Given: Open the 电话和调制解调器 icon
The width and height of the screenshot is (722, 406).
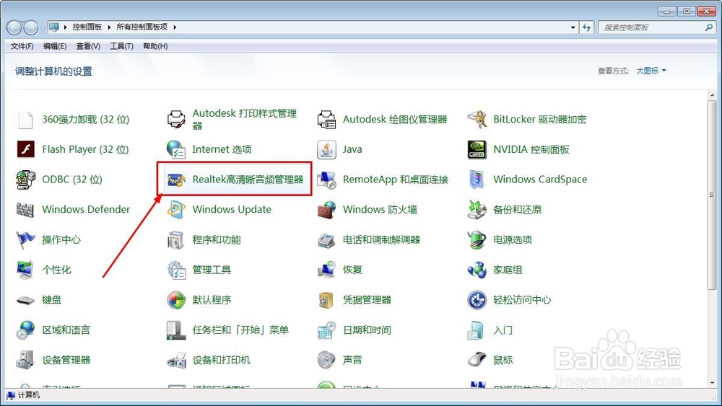Looking at the screenshot, I should [326, 239].
